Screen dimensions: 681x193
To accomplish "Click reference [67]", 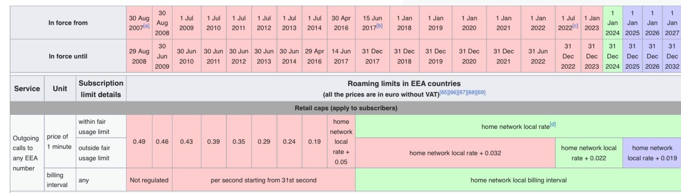I will point(462,92).
